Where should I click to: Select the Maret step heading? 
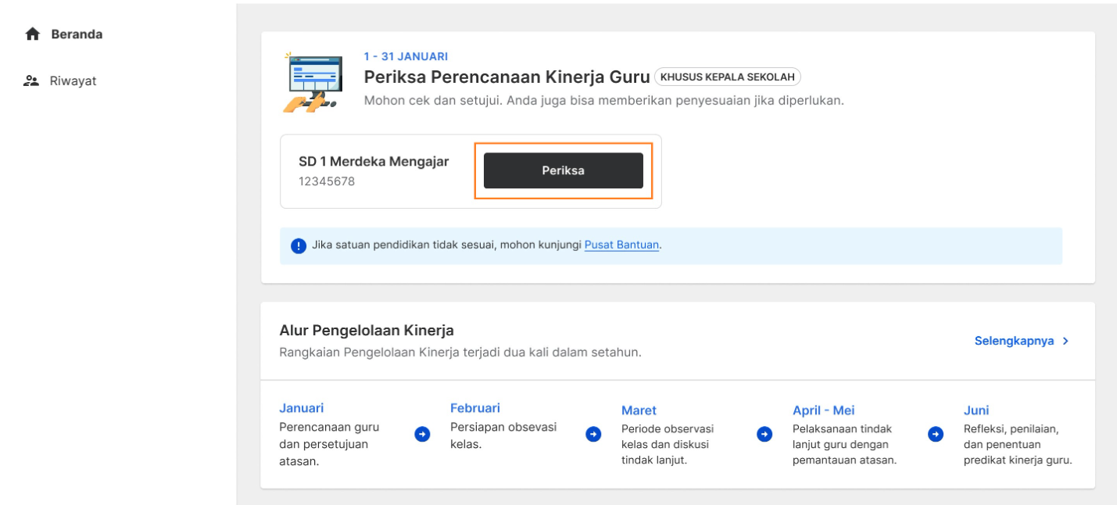pyautogui.click(x=639, y=410)
